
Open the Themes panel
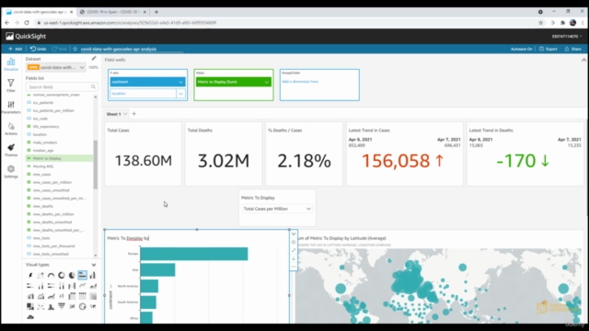point(11,150)
